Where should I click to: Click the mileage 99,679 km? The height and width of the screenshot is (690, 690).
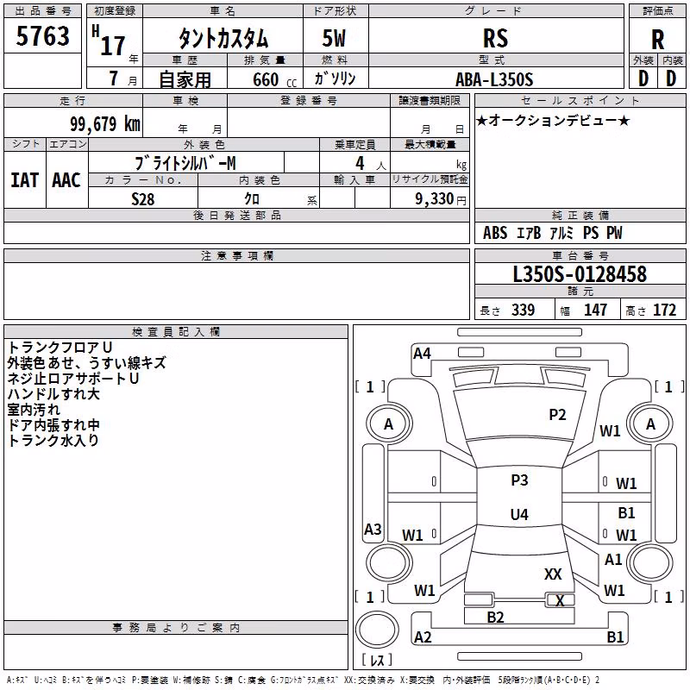click(x=105, y=123)
